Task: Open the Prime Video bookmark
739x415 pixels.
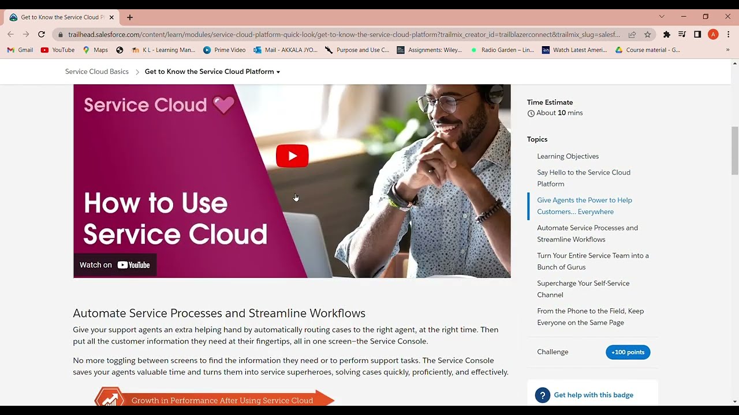Action: coord(225,50)
